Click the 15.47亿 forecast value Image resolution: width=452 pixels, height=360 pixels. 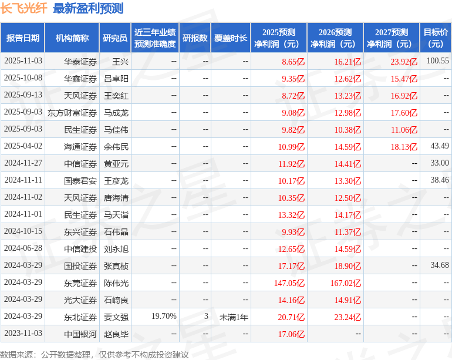404,79
